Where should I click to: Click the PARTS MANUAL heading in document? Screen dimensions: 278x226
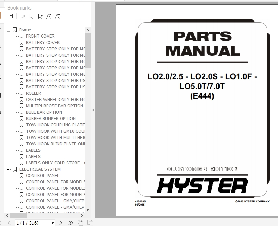(x=203, y=44)
